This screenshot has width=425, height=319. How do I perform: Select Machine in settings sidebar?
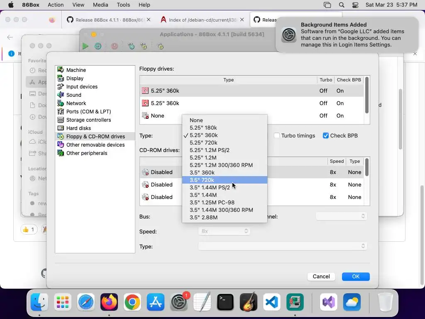[x=95, y=70]
